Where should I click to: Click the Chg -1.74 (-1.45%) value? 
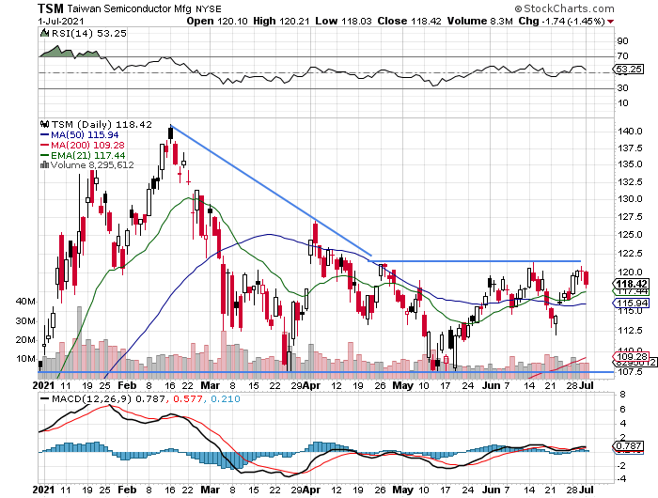tap(561, 21)
